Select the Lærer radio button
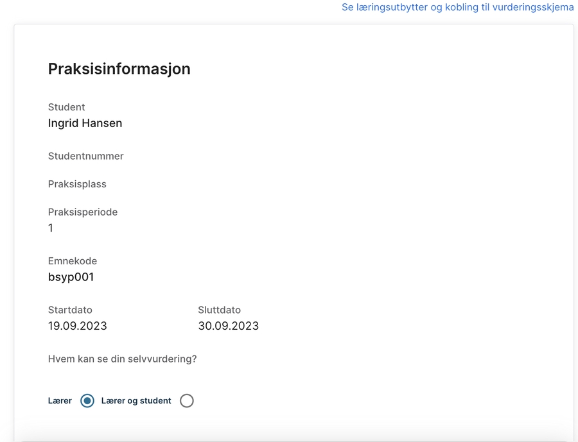This screenshot has height=442, width=578. pyautogui.click(x=87, y=401)
